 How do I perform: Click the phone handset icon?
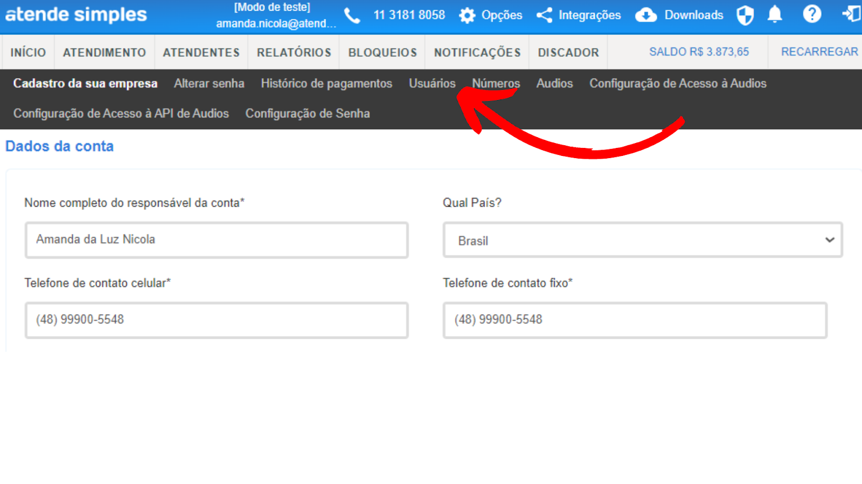[352, 16]
